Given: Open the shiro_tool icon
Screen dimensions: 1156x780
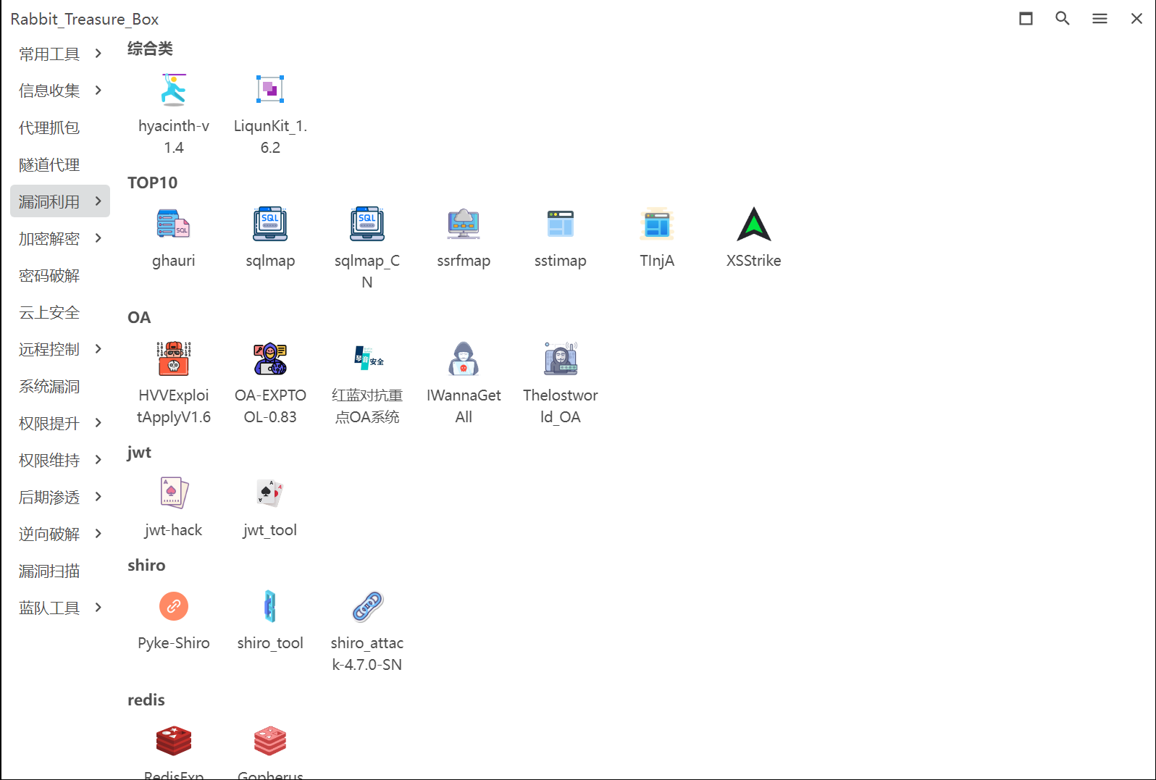Looking at the screenshot, I should [270, 607].
